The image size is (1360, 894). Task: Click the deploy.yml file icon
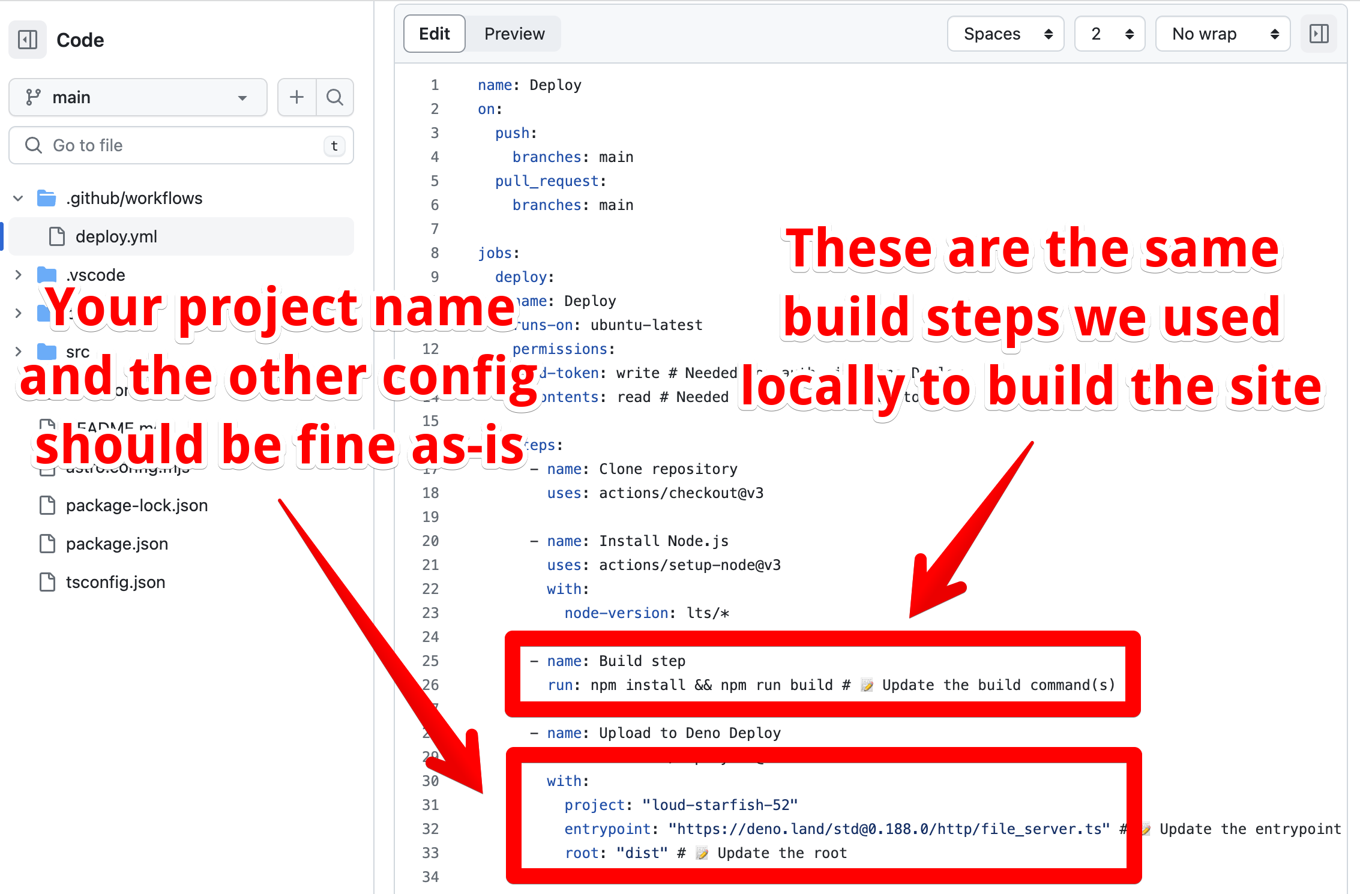point(57,236)
